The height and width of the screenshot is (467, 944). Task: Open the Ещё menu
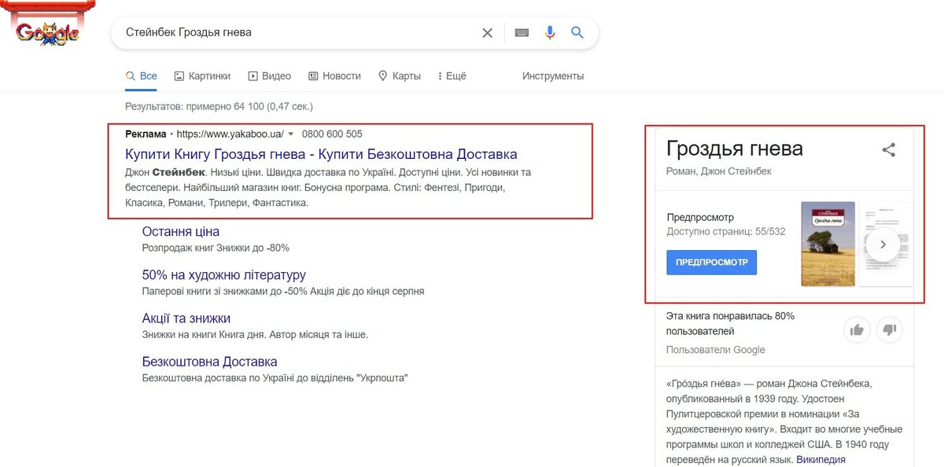pyautogui.click(x=452, y=76)
